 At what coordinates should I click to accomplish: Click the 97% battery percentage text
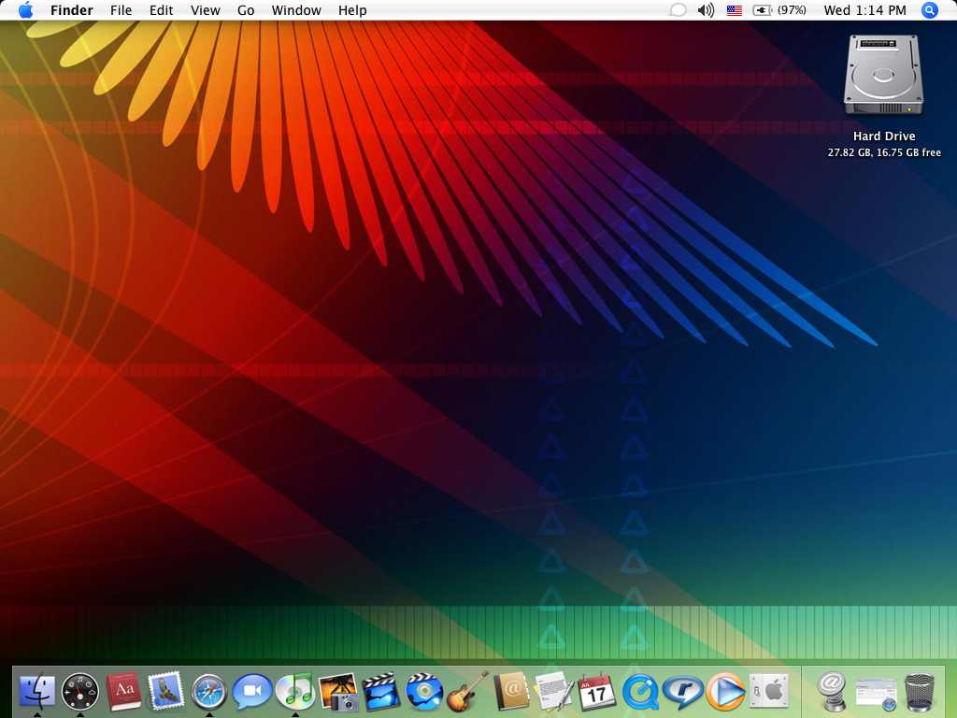coord(792,10)
